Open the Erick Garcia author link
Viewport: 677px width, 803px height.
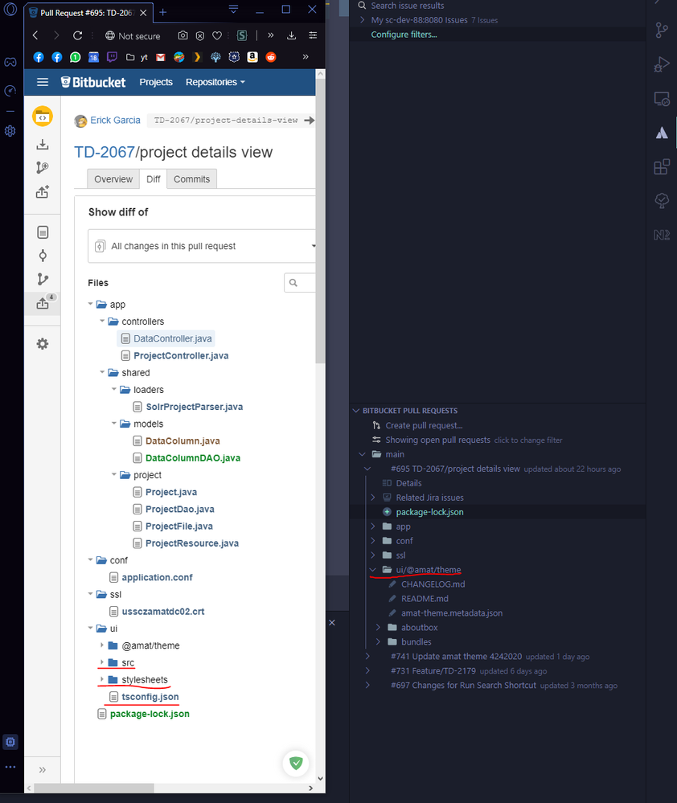point(115,121)
